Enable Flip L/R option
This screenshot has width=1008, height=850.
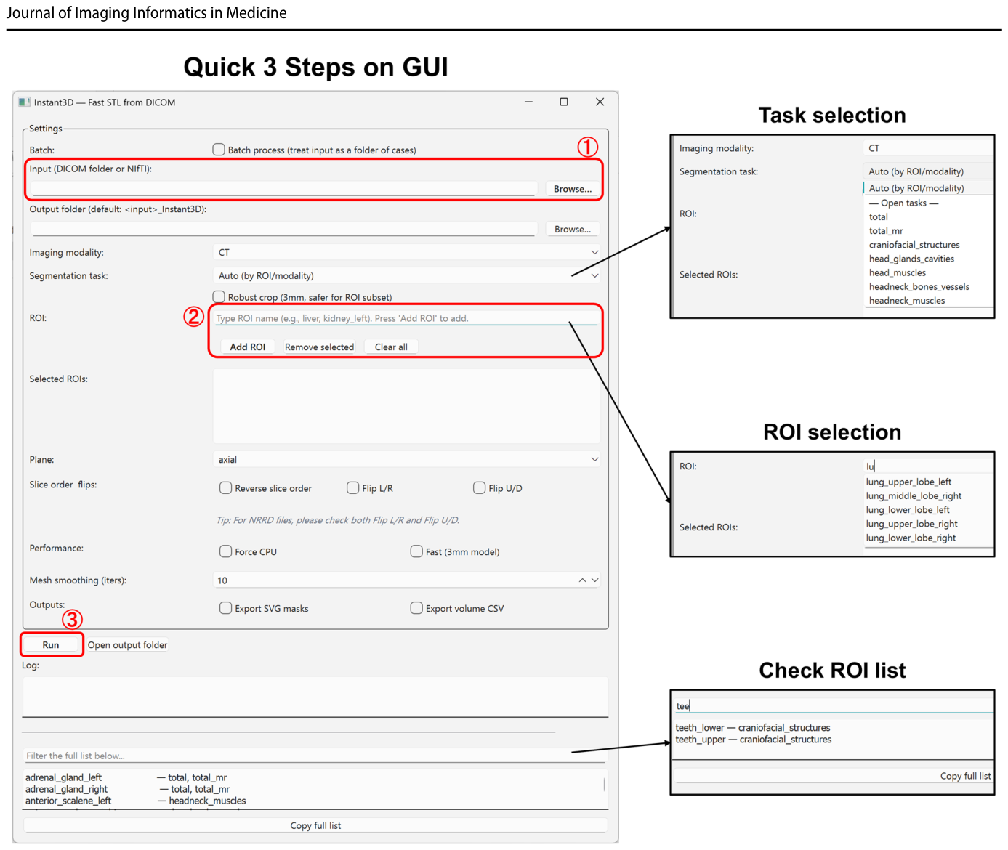353,487
